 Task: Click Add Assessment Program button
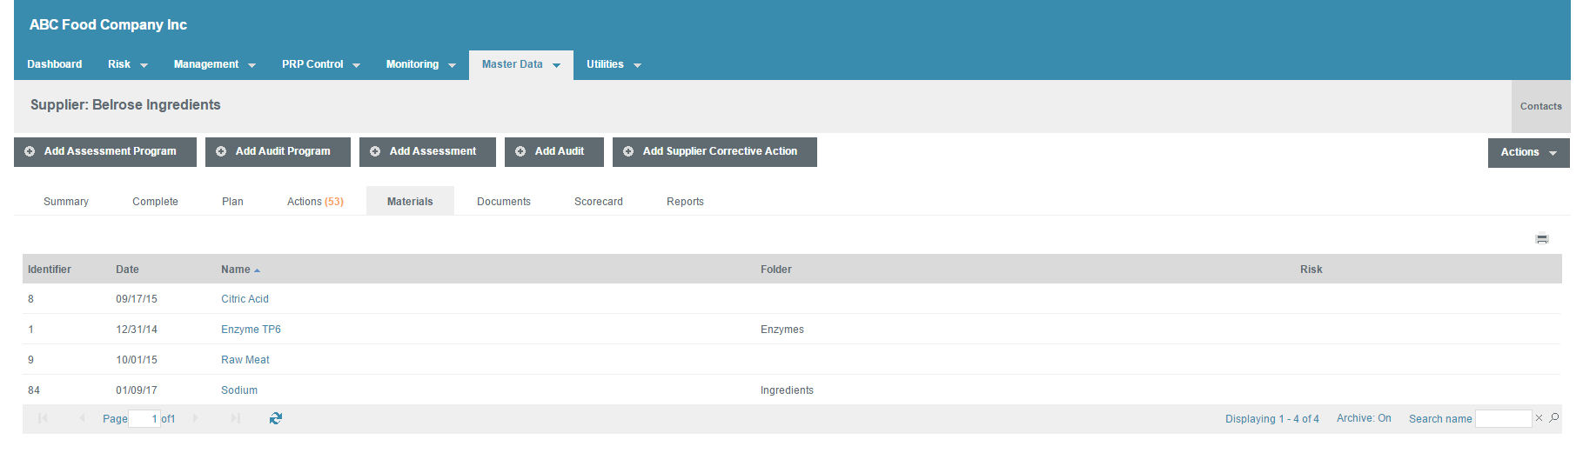tap(105, 151)
